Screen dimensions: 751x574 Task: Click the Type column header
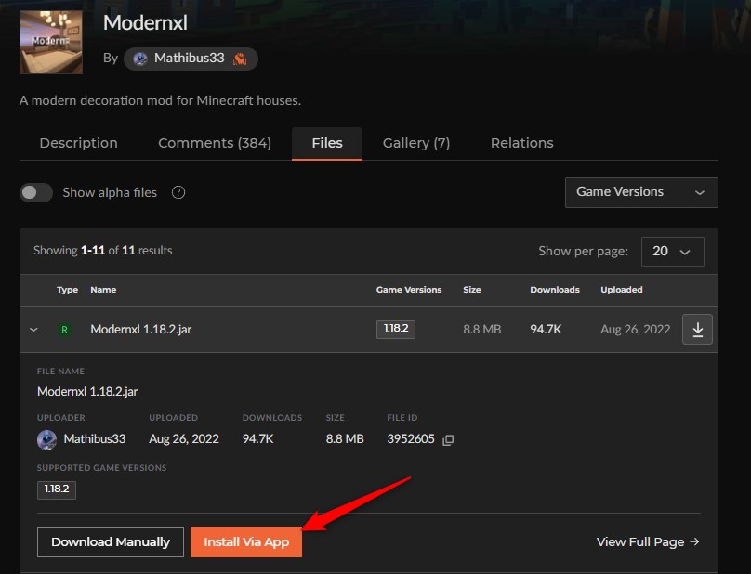point(67,290)
